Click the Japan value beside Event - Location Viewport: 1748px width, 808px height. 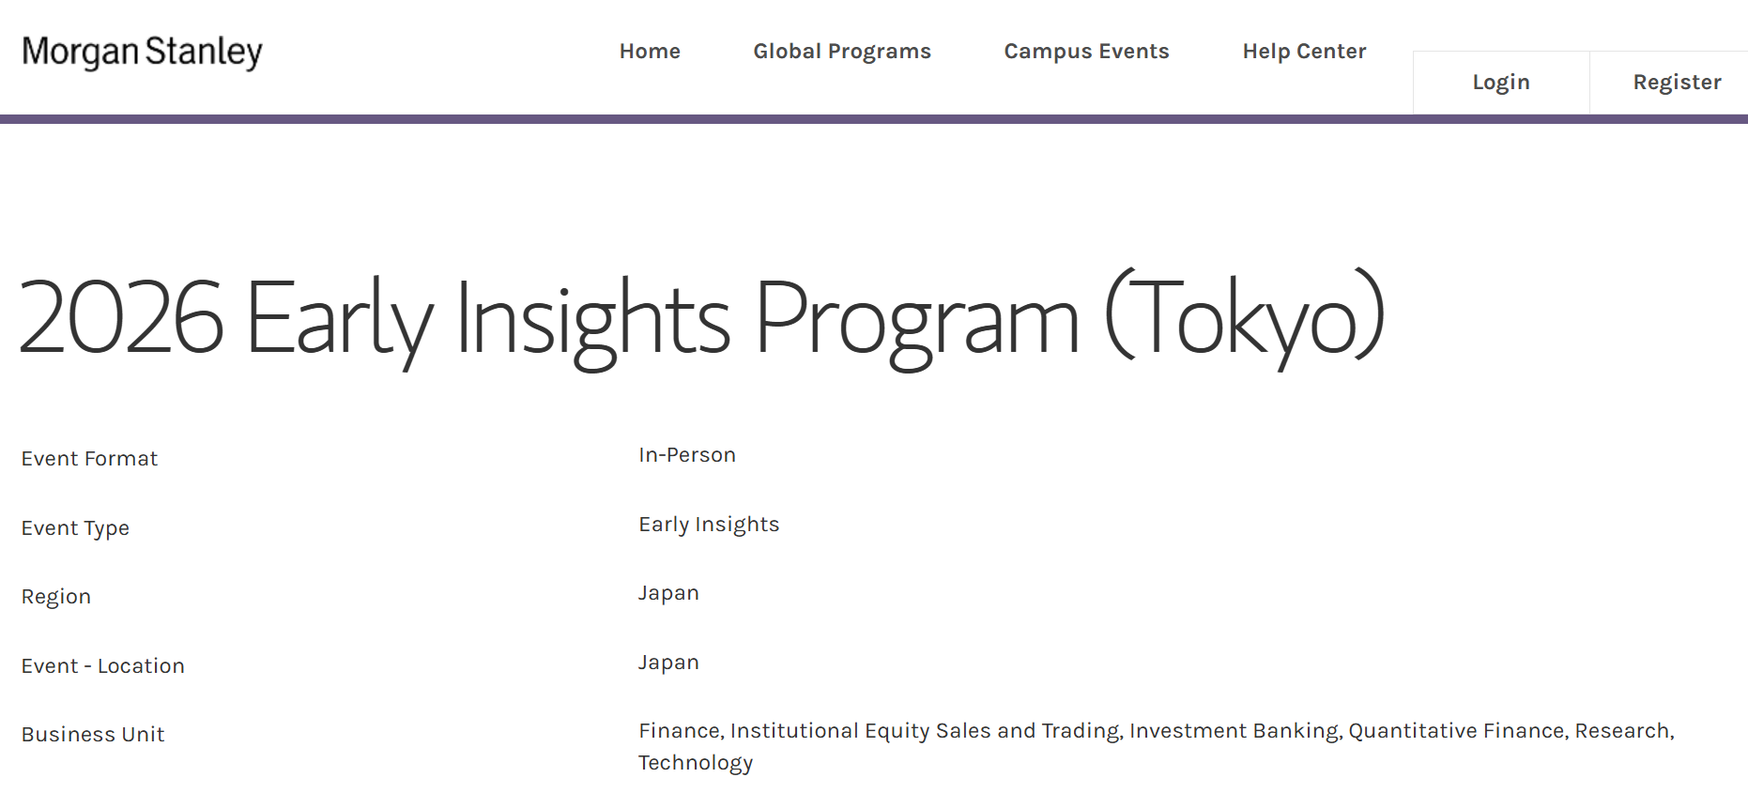(668, 663)
